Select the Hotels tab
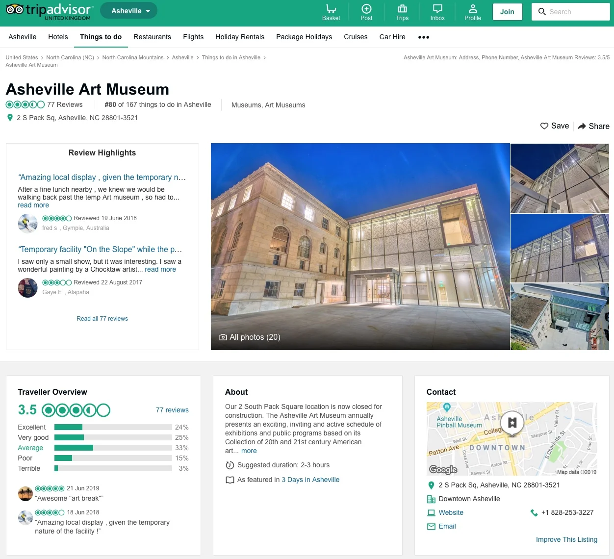Image resolution: width=614 pixels, height=559 pixels. 58,37
